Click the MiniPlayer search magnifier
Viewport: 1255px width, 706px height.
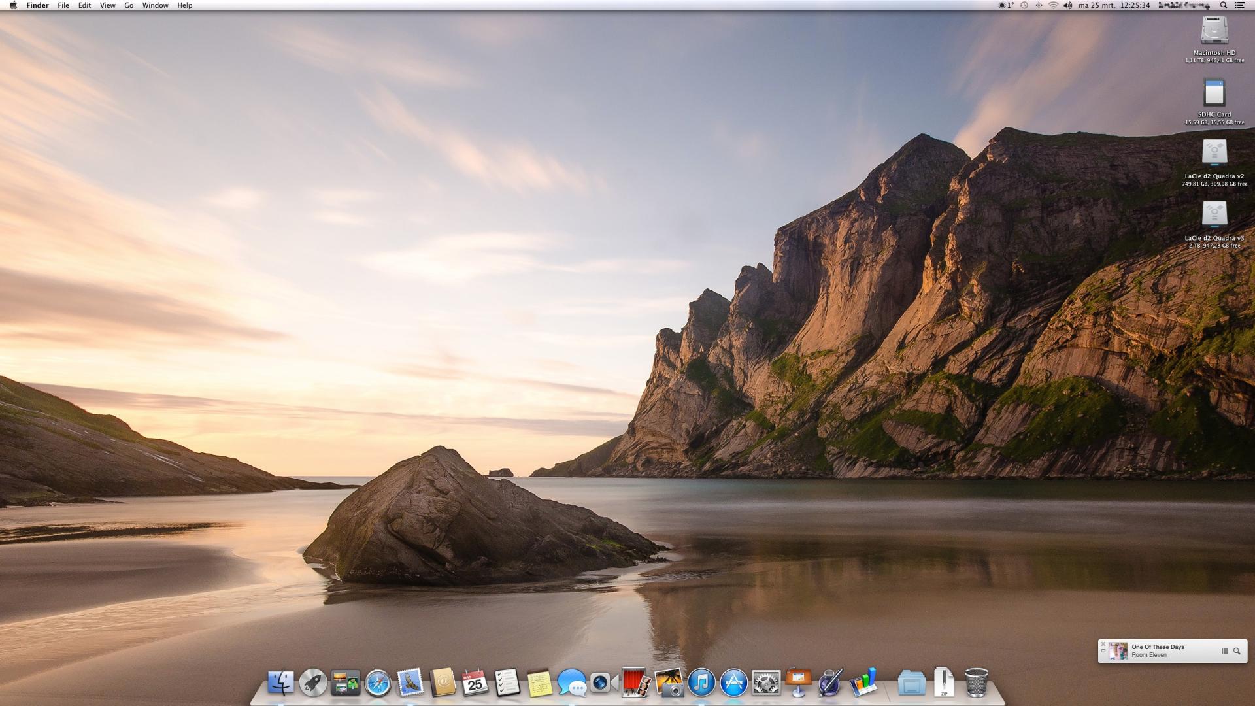click(x=1237, y=651)
